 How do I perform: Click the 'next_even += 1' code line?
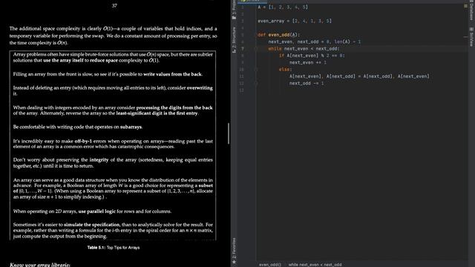[x=308, y=62]
